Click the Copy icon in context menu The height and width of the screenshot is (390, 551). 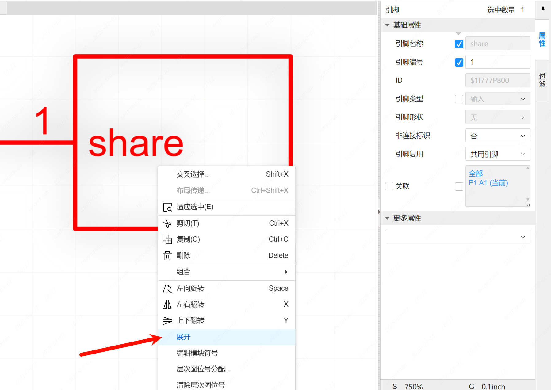pos(167,239)
